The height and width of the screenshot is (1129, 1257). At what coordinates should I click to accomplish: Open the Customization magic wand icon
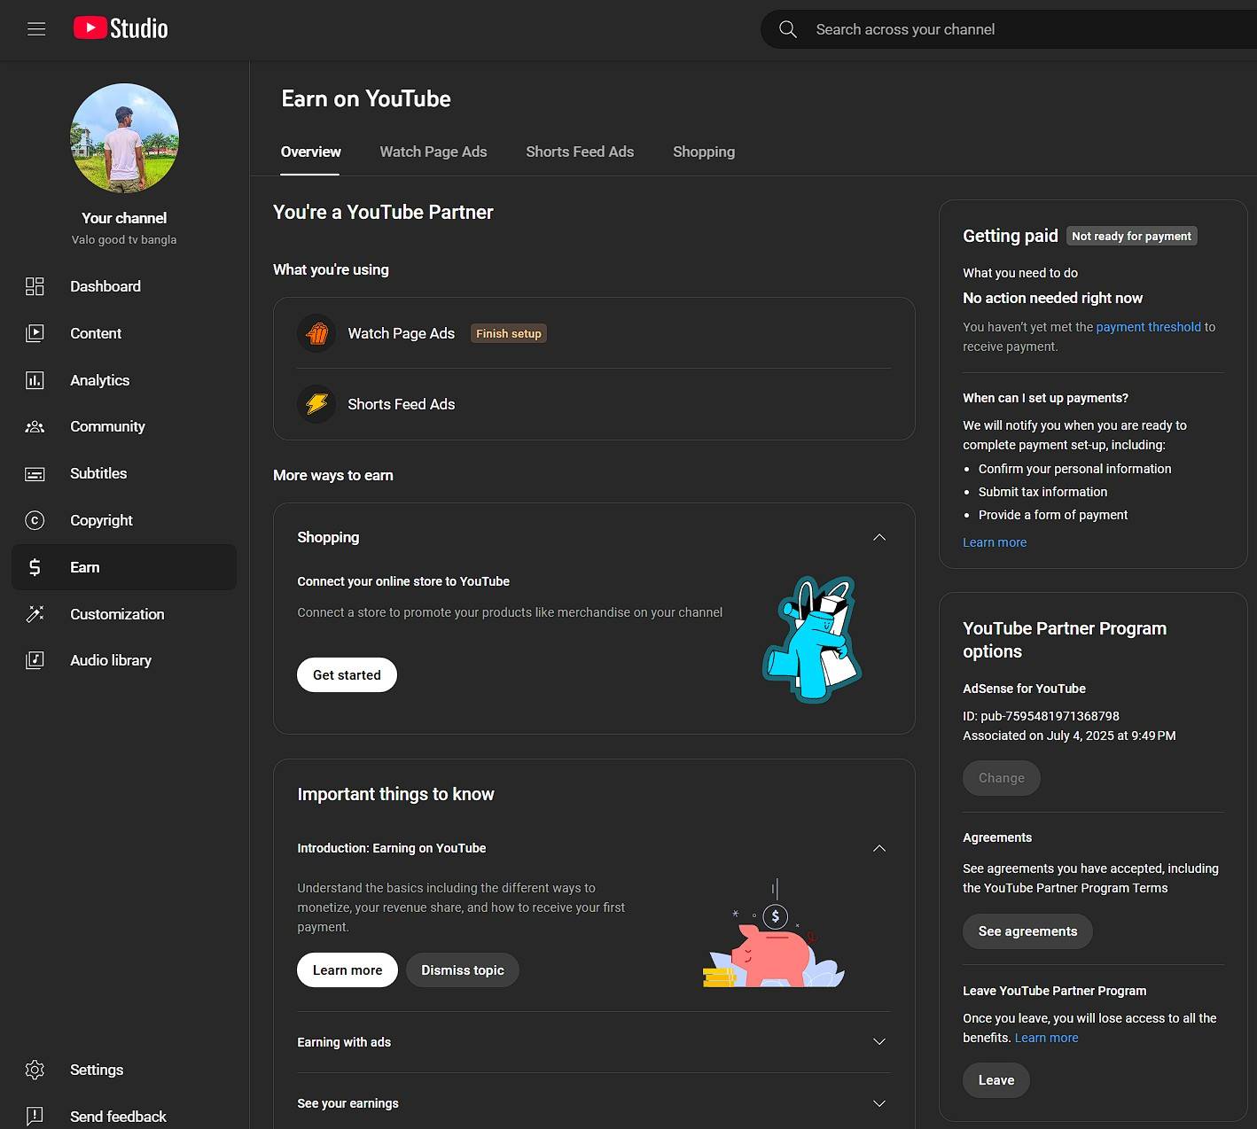[x=35, y=614]
